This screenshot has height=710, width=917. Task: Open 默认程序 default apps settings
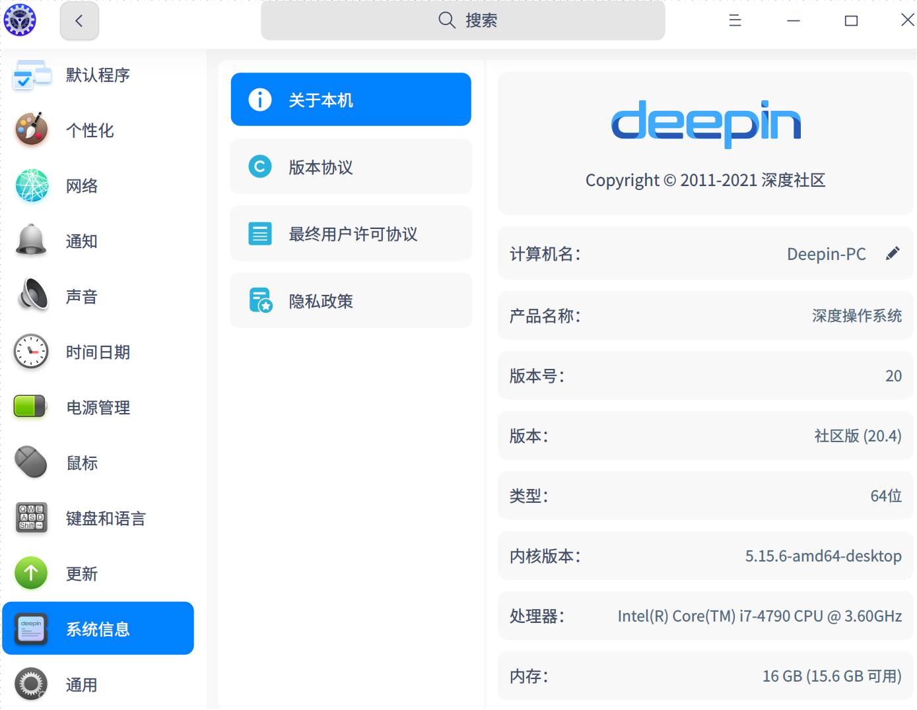pyautogui.click(x=31, y=75)
